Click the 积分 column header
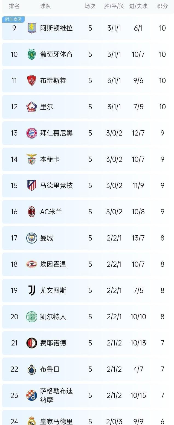This screenshot has width=174, height=425. click(163, 6)
